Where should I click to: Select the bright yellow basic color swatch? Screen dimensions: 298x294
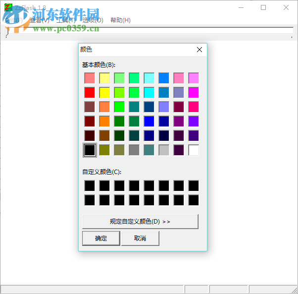pyautogui.click(x=104, y=93)
